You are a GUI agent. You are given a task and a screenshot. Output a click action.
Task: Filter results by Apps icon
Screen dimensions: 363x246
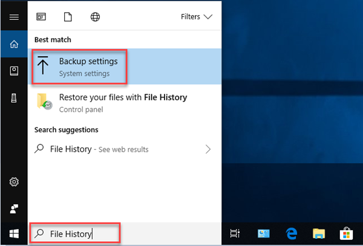(41, 17)
